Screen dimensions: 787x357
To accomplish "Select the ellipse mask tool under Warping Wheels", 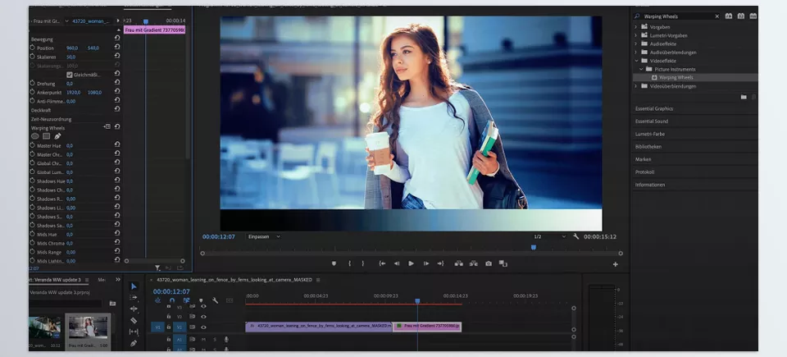I will [35, 136].
